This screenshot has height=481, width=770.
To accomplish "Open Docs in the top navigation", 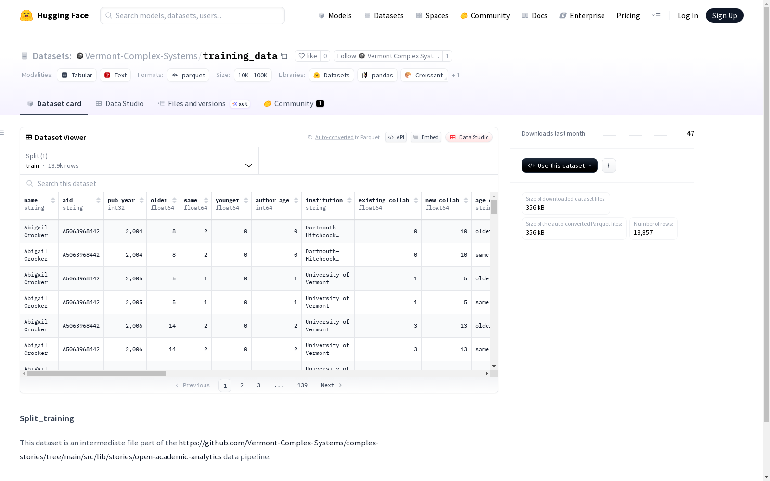I will [x=534, y=15].
